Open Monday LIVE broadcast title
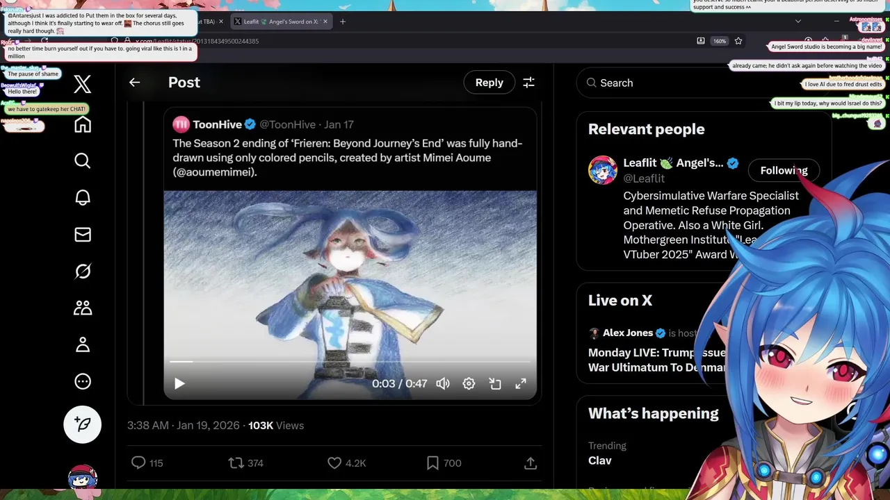The image size is (890, 500). tap(657, 360)
